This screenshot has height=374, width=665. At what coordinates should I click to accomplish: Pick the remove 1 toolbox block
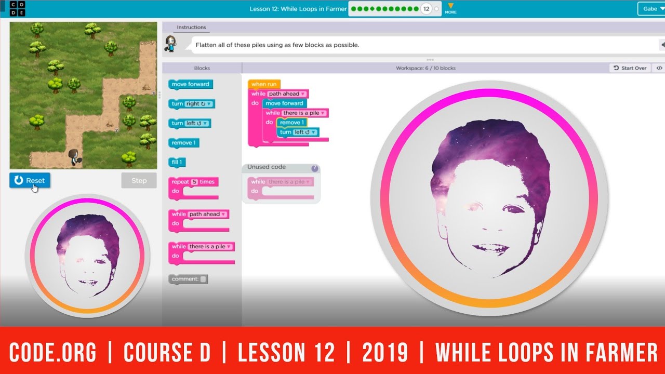click(x=183, y=143)
